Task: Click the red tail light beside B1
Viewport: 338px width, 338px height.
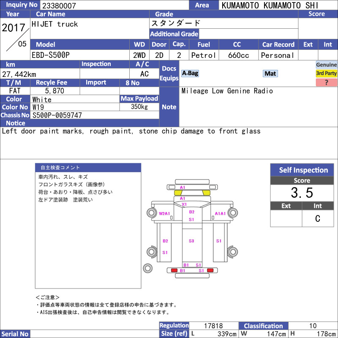Action: (x=174, y=270)
